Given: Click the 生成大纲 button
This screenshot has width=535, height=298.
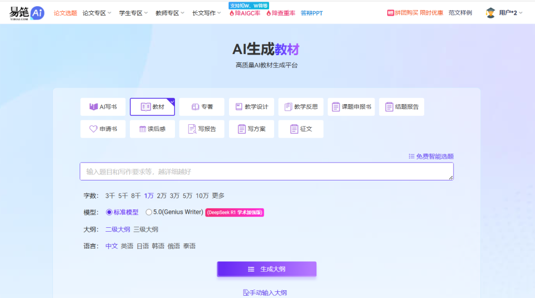Looking at the screenshot, I should point(267,269).
